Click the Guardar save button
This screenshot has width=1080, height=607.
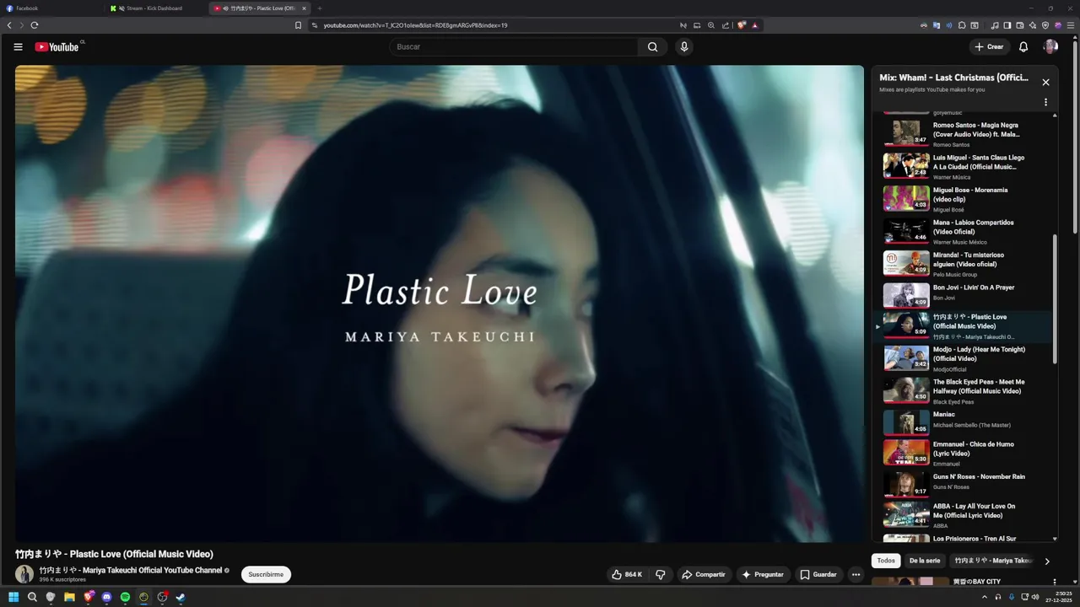pyautogui.click(x=818, y=575)
